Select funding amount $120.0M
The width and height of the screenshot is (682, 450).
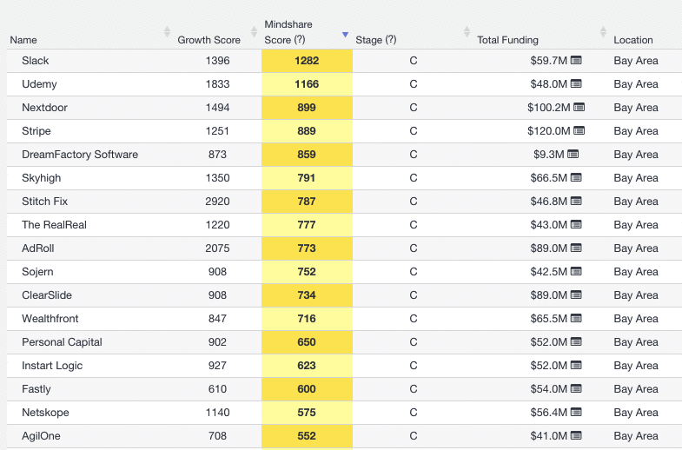pyautogui.click(x=548, y=131)
